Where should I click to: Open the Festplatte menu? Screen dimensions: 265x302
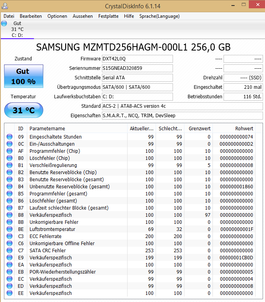point(108,16)
